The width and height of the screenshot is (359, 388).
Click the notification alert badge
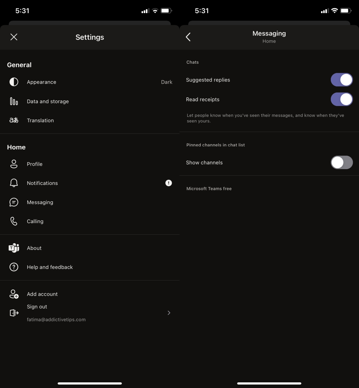pos(168,183)
